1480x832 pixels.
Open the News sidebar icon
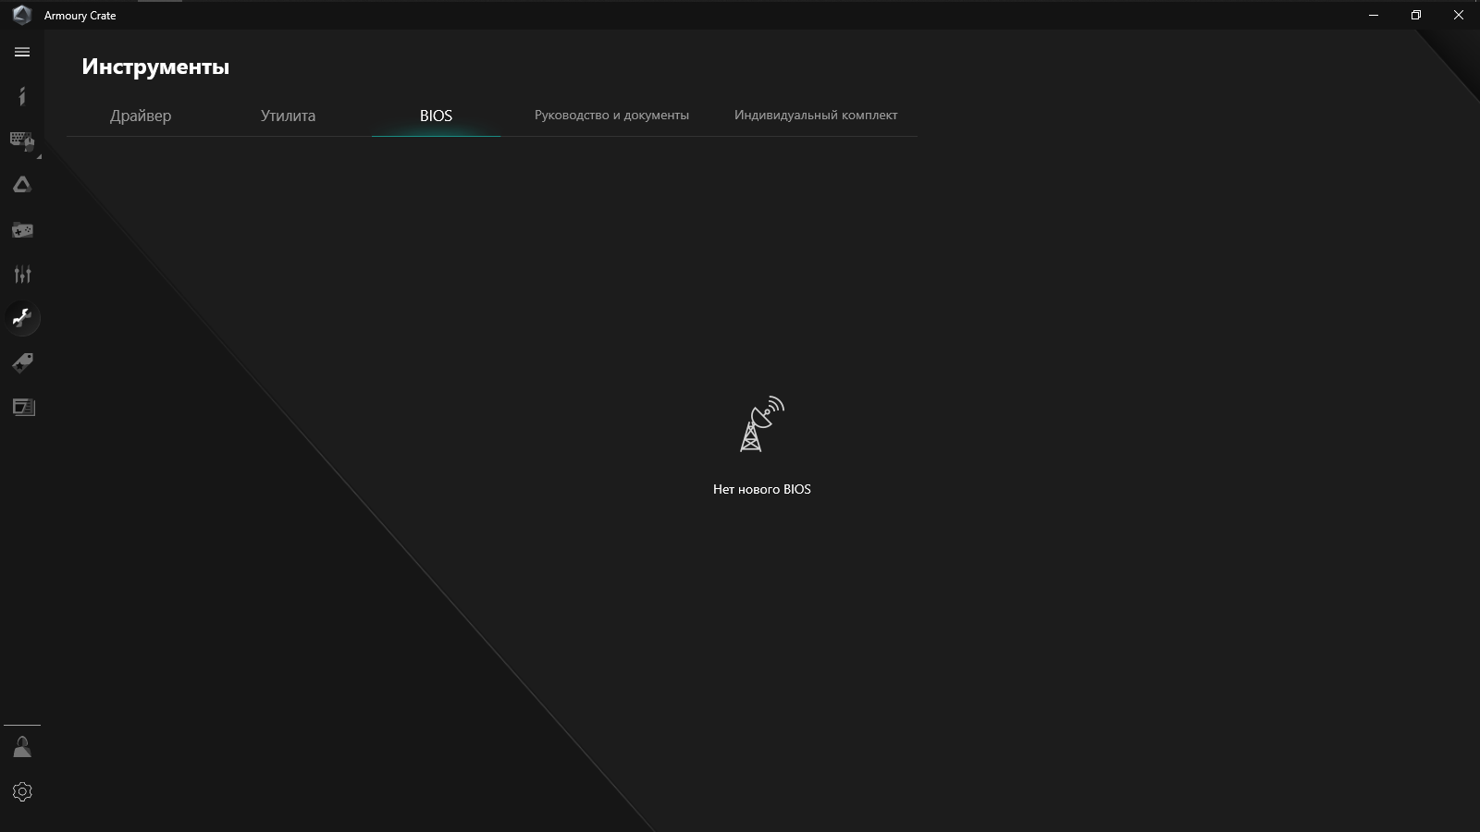22,407
